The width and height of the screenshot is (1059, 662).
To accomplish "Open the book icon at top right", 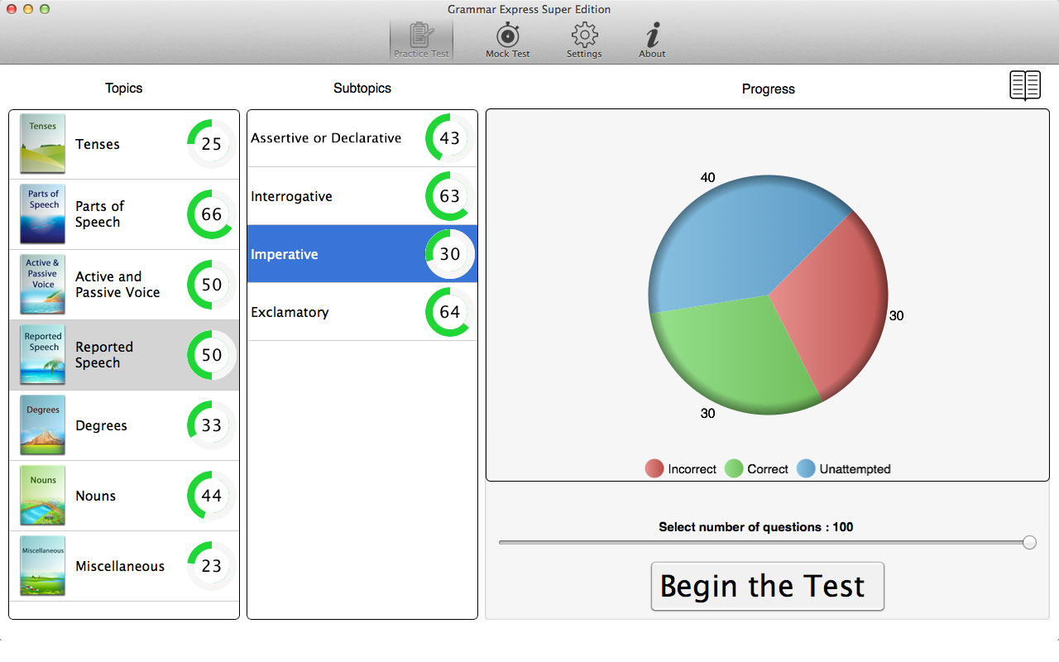I will coord(1025,85).
